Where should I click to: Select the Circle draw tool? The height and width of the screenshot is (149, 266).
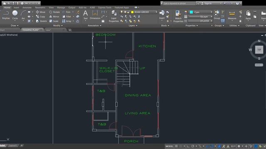click(15, 15)
